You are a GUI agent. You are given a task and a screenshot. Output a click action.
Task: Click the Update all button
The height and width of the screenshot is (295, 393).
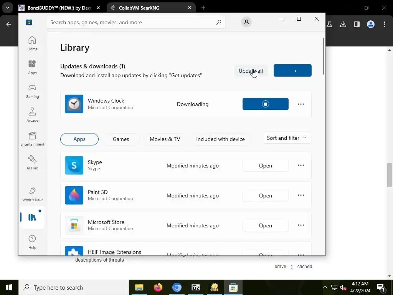click(x=251, y=71)
